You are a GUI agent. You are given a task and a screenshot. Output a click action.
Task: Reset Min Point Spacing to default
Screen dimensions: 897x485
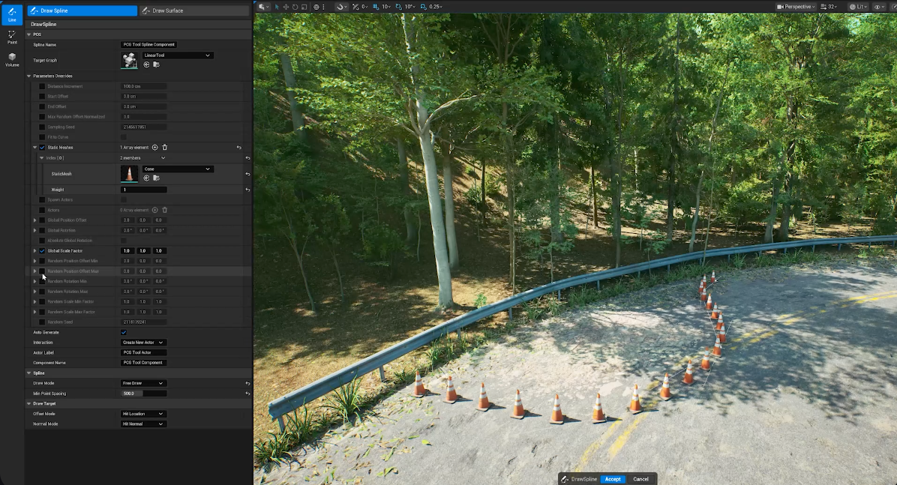(x=247, y=394)
